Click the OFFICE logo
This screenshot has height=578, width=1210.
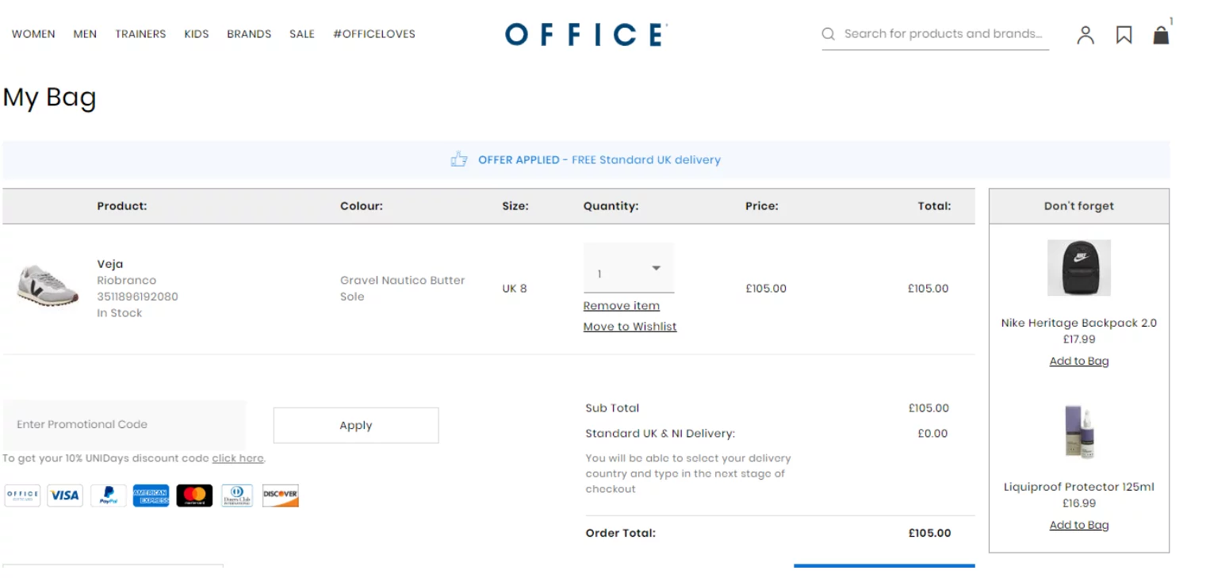coord(586,34)
